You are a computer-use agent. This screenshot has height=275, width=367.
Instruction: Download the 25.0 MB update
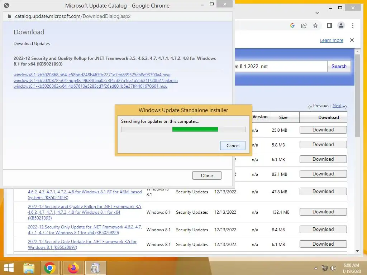[x=323, y=130]
